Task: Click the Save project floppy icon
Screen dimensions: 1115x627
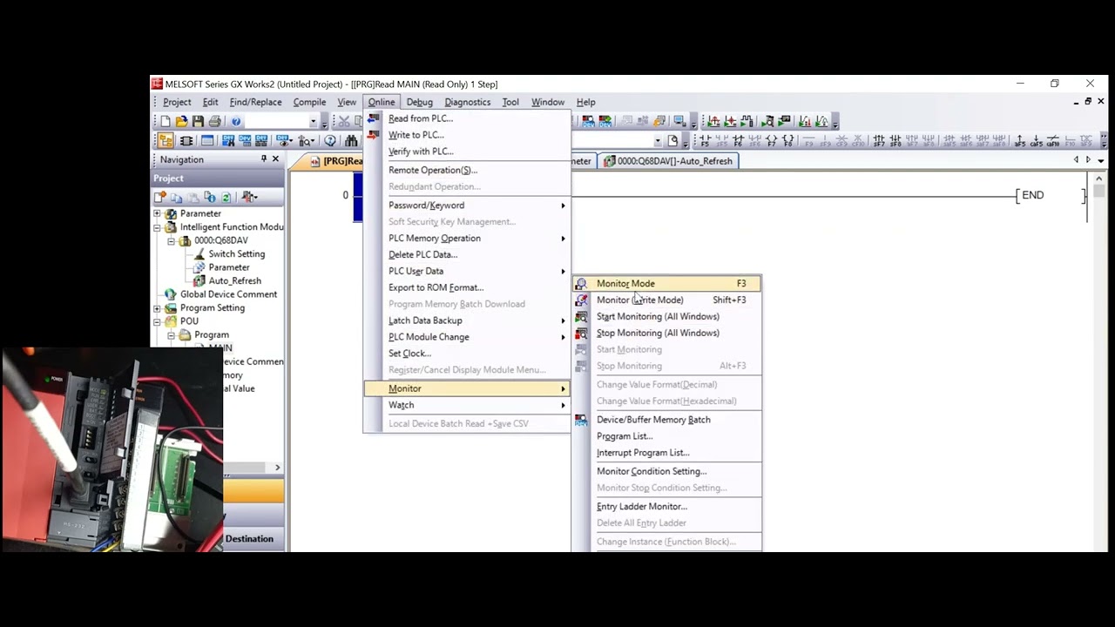Action: point(198,121)
